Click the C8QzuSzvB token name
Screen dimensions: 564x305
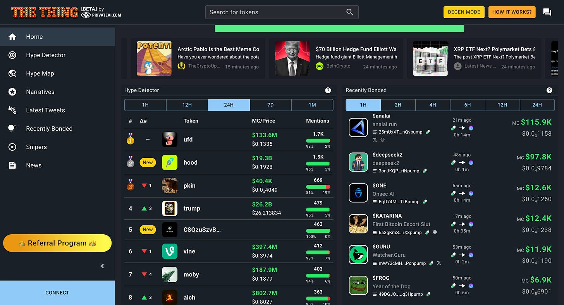pyautogui.click(x=202, y=230)
